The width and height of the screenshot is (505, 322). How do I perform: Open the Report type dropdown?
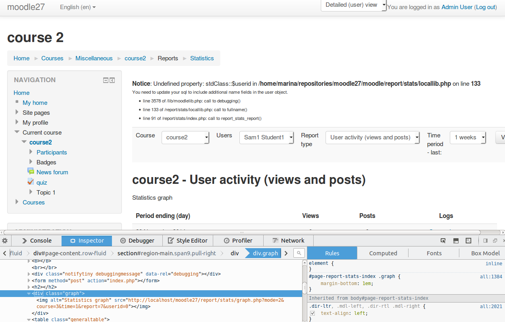coord(373,137)
